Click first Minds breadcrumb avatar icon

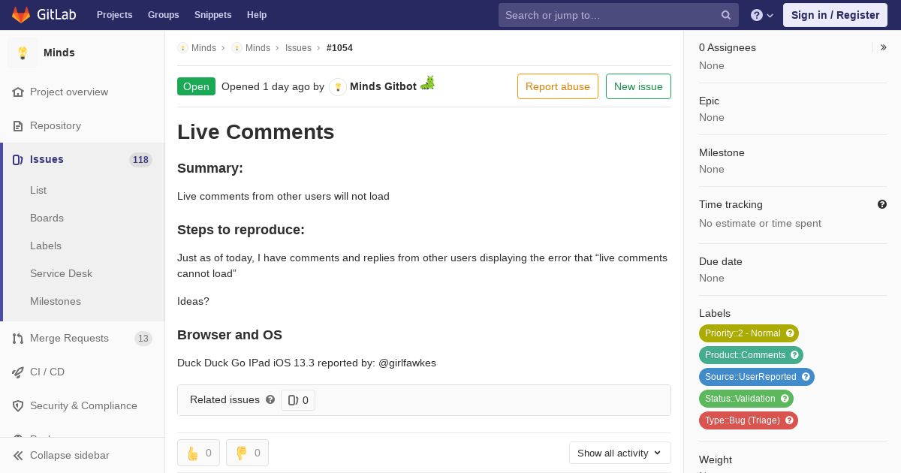182,47
